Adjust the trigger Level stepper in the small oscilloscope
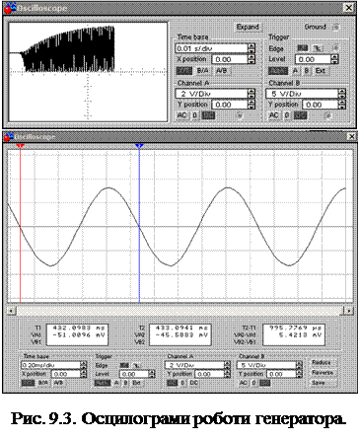Screen dimensions: 359x440 [334, 59]
